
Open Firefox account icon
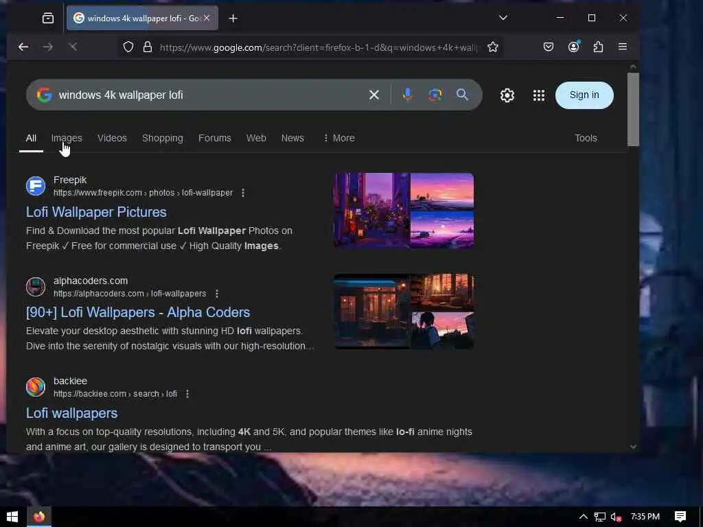(574, 47)
